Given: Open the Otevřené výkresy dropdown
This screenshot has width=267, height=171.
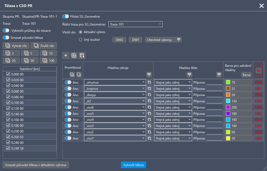Looking at the screenshot, I should coord(163,40).
